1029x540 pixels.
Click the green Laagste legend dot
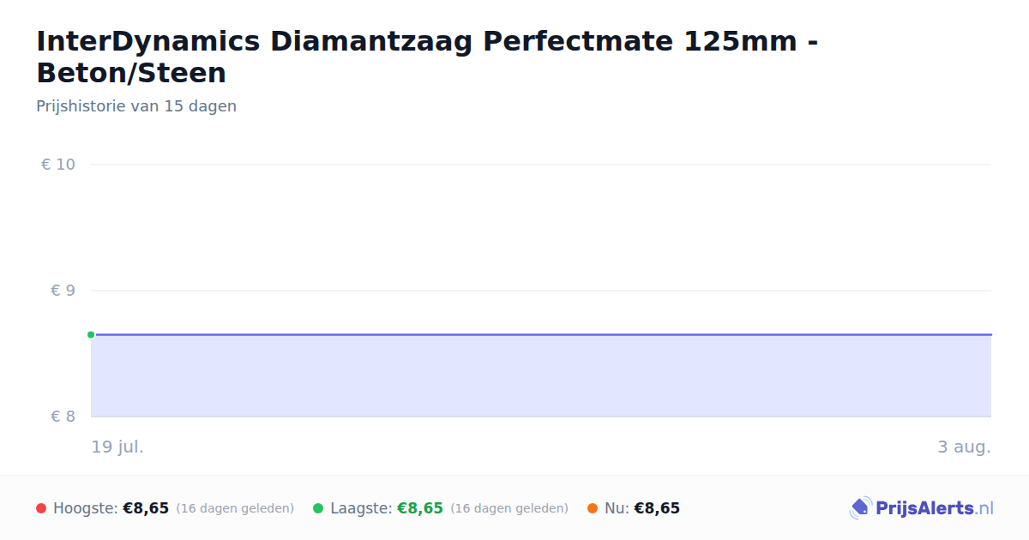click(x=318, y=508)
